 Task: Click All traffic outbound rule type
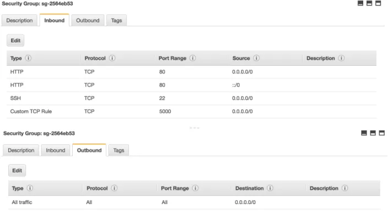click(x=22, y=202)
